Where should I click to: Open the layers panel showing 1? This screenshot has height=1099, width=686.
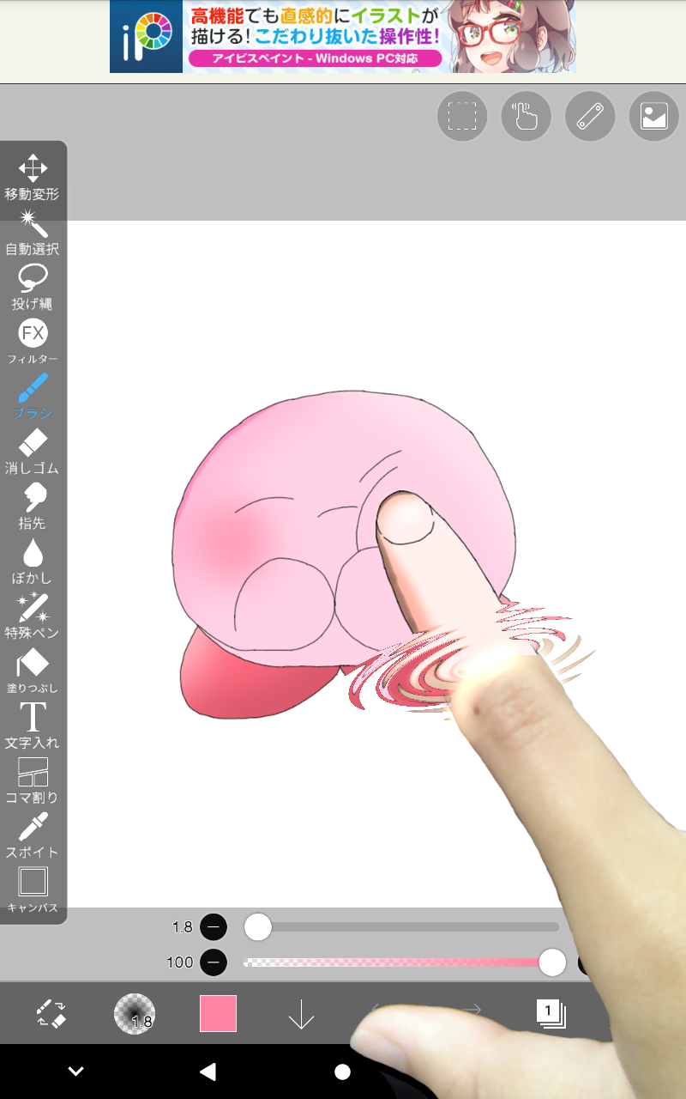point(550,1014)
